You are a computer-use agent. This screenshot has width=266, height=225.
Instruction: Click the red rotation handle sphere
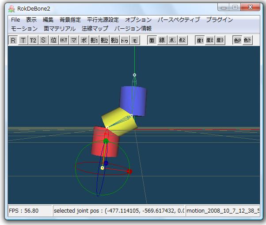[129, 171]
